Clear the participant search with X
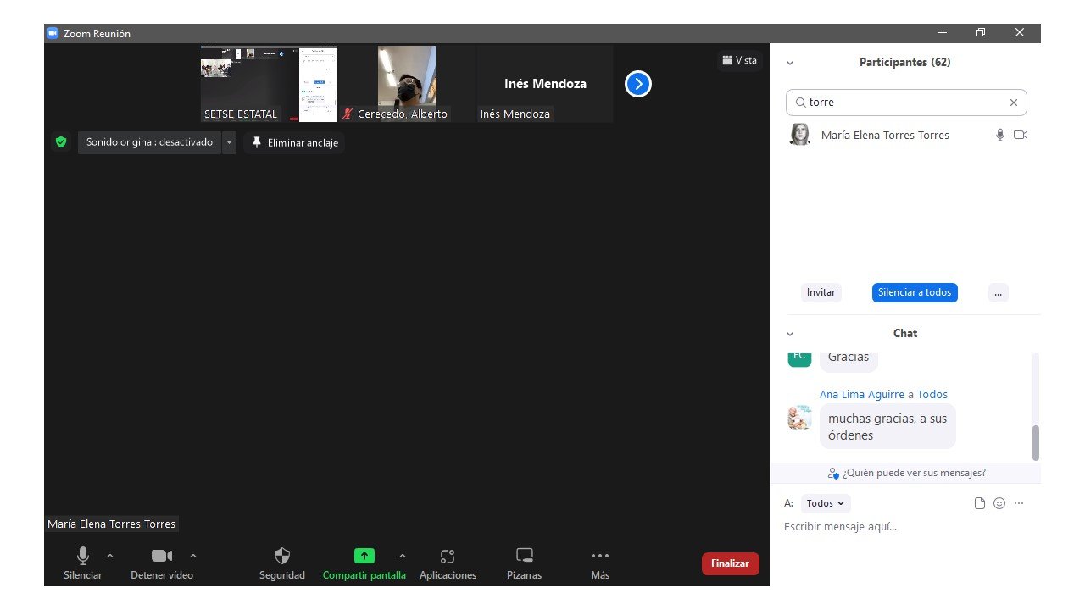This screenshot has width=1085, height=610. coord(1013,103)
